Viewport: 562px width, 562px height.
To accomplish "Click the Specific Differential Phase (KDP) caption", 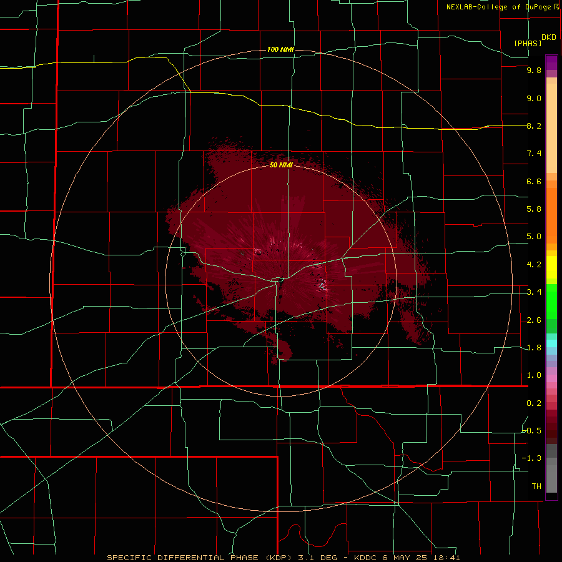I will [x=283, y=558].
